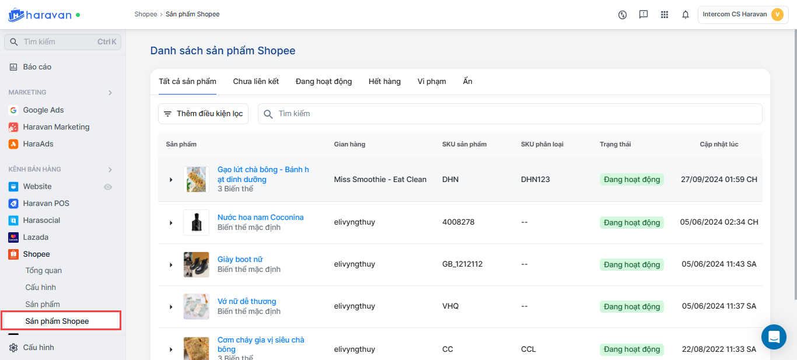Open the Intercom CS Haravan account menu
The width and height of the screenshot is (797, 360).
point(743,15)
